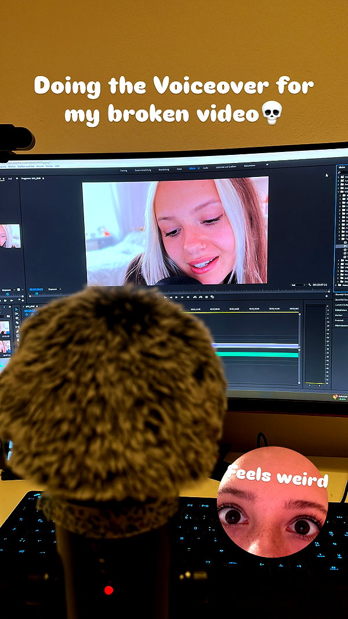Open the Essential Sound collapsed panel
The image size is (348, 619).
tap(341, 299)
